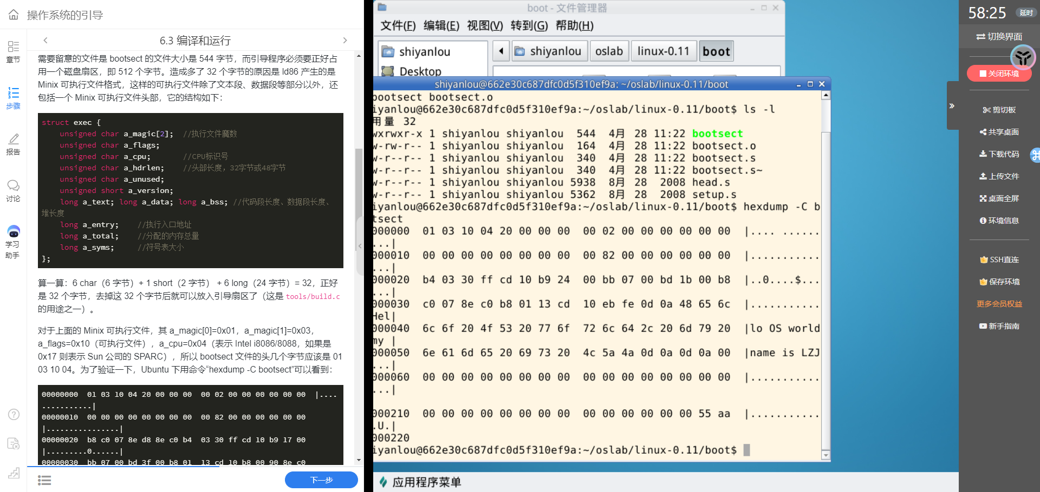
Task: Open the 文件(F) menu in file manager
Action: pyautogui.click(x=398, y=25)
